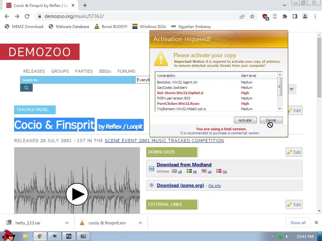The image size is (322, 241).
Task: Click the Sweden mirror flag icon
Action: click(x=189, y=171)
